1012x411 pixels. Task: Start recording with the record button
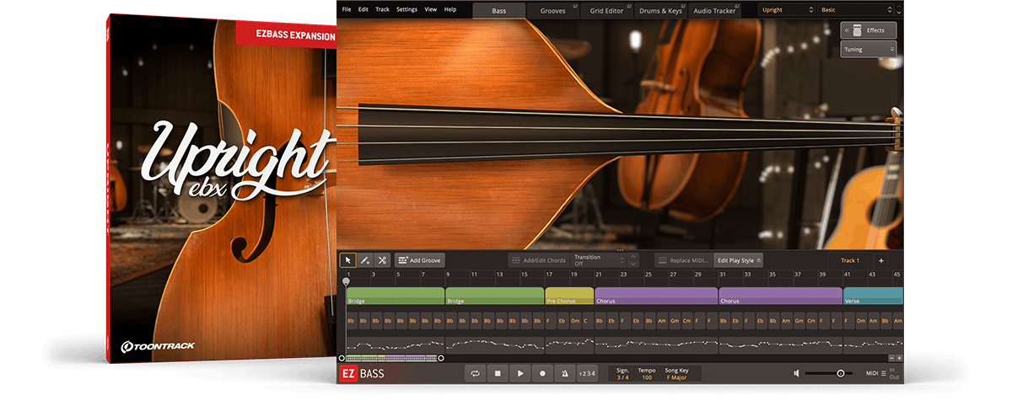[542, 373]
